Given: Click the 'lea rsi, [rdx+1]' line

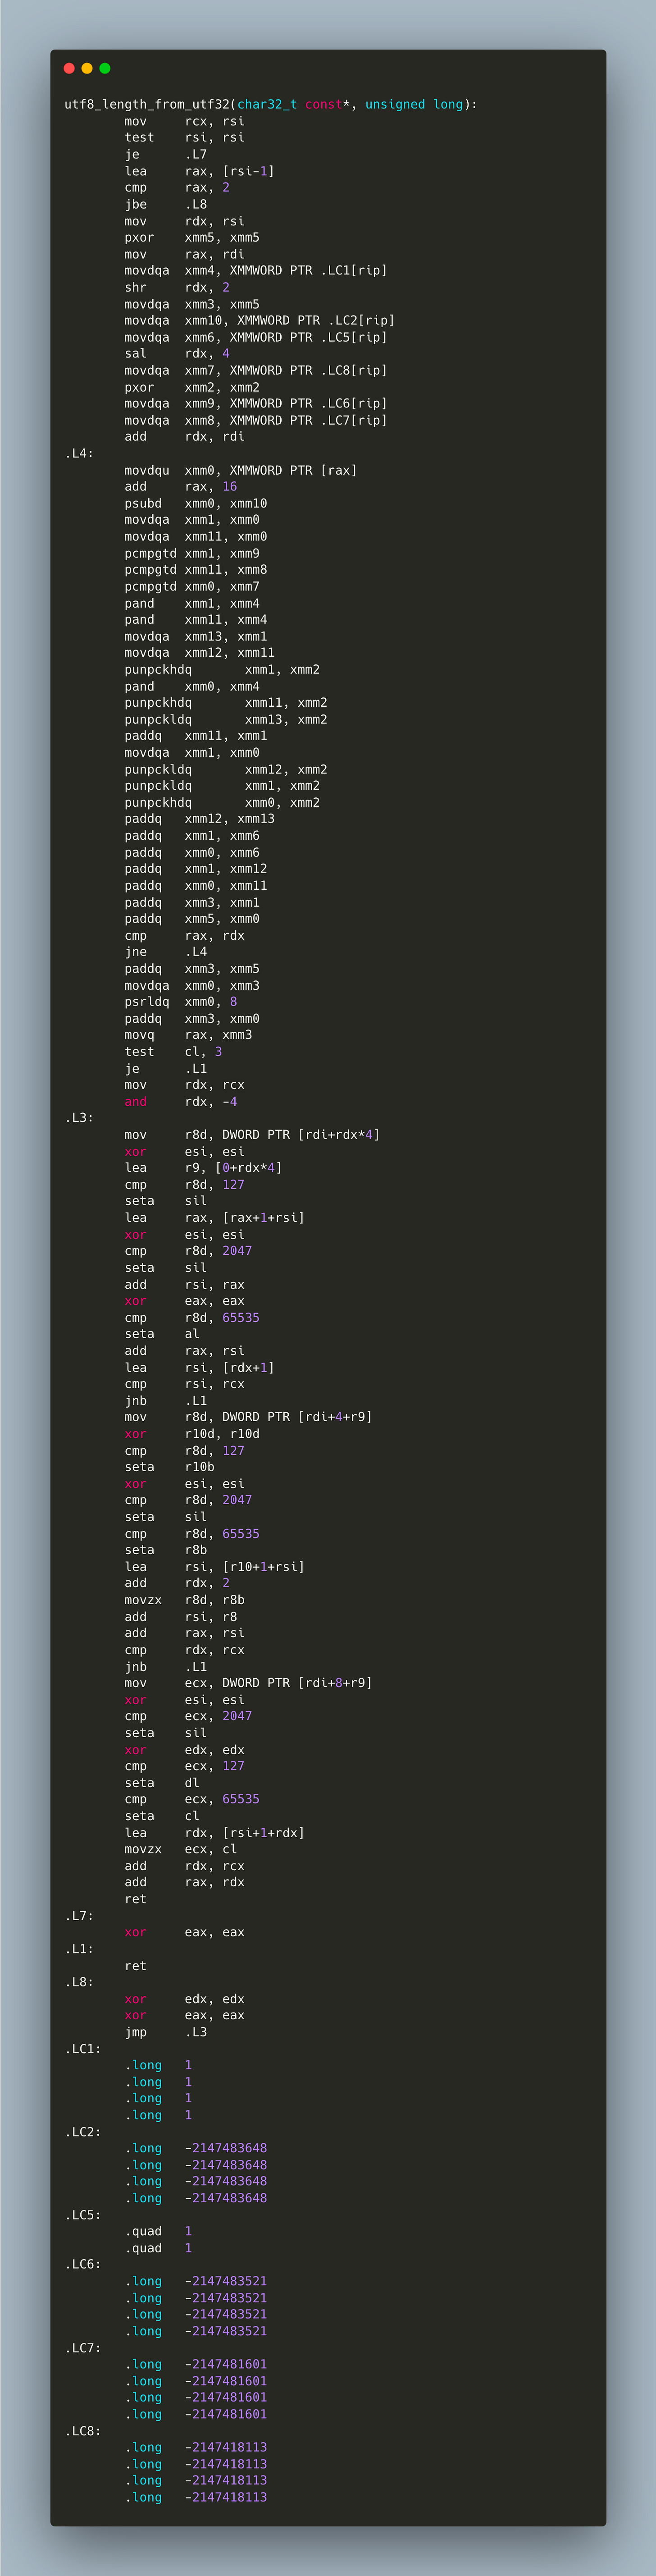Looking at the screenshot, I should (199, 1367).
